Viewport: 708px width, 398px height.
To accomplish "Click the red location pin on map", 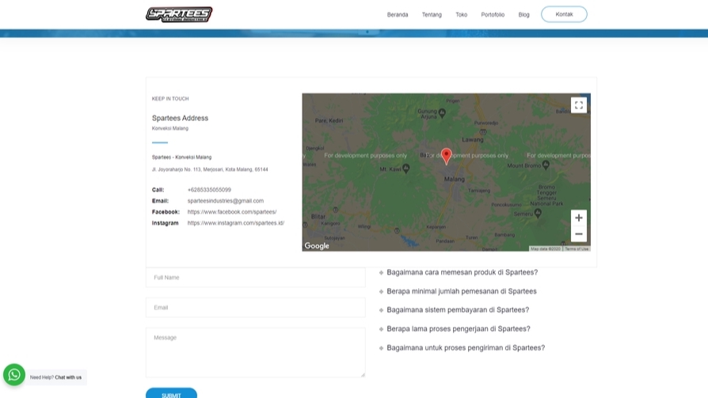I will tap(446, 156).
